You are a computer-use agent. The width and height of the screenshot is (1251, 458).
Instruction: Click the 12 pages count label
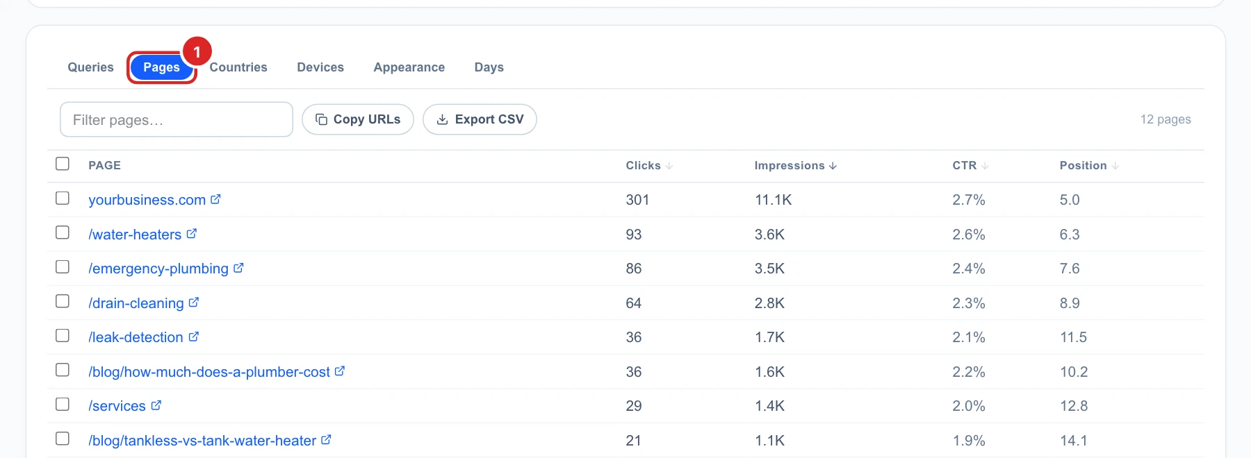[1166, 119]
